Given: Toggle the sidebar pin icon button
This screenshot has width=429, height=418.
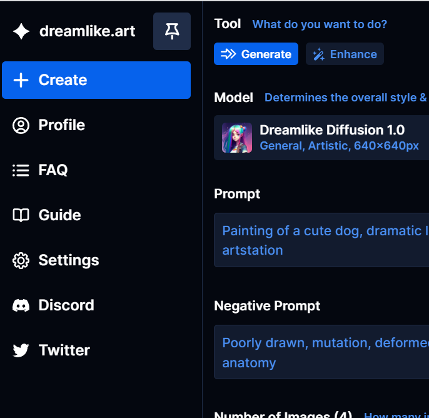Looking at the screenshot, I should click(x=172, y=31).
